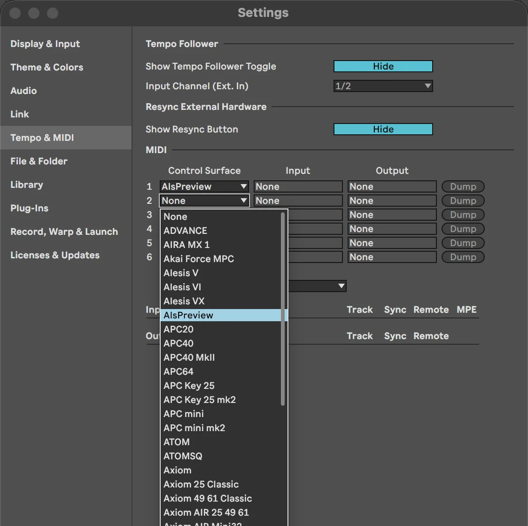Choose Alesis VI control surface
This screenshot has width=528, height=526.
click(221, 287)
